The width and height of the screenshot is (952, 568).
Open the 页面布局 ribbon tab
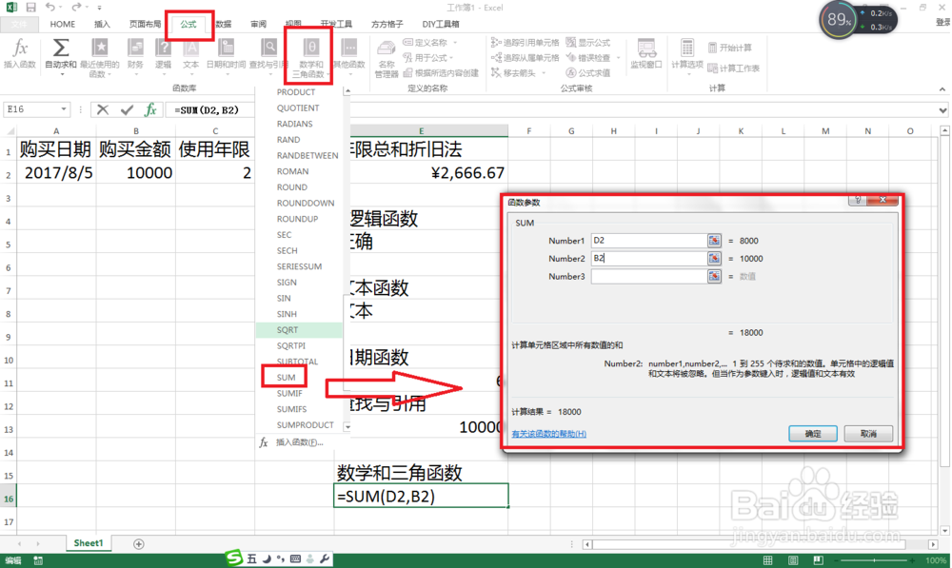coord(145,25)
